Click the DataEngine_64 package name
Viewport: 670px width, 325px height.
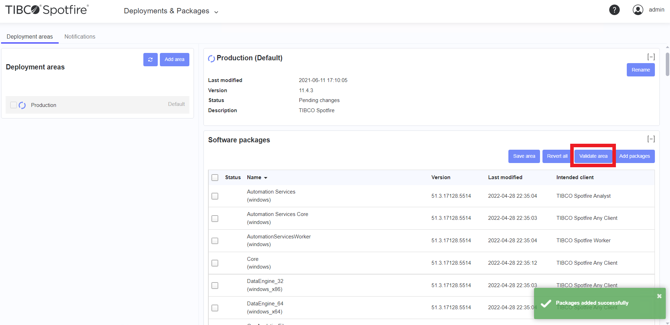(x=265, y=304)
